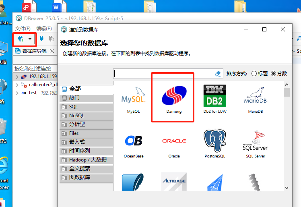Open the WPS presentation desktop icon
Image resolution: width=301 pixels, height=207 pixels.
(x=29, y=6)
